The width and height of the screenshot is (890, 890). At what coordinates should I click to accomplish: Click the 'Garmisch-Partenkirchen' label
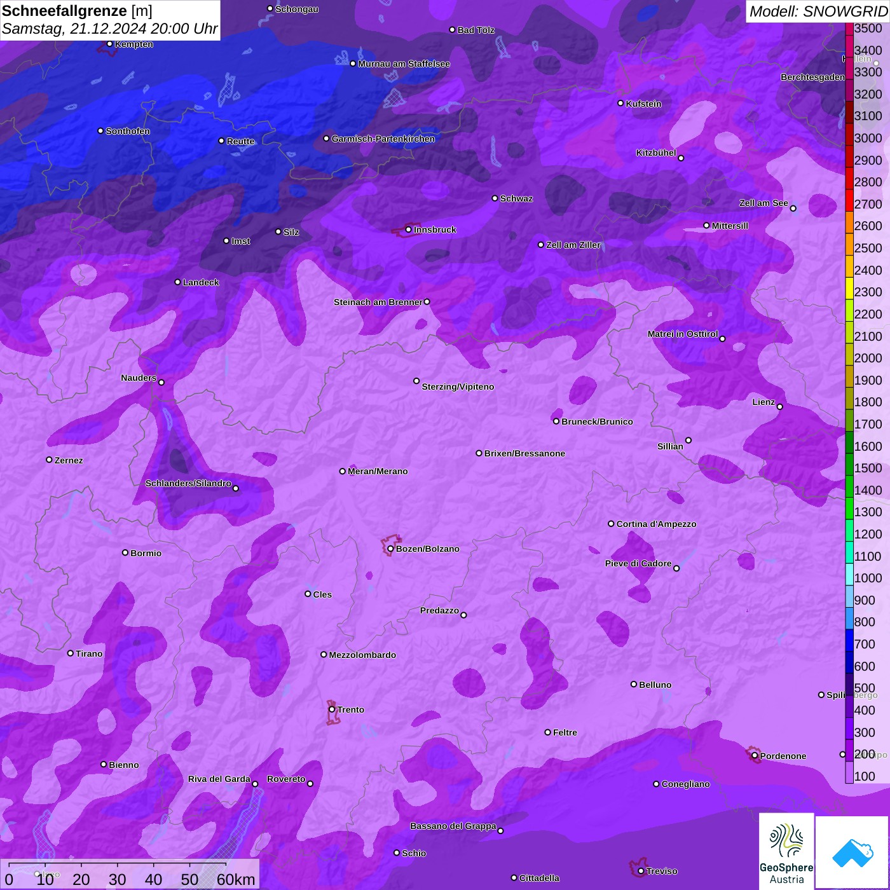[x=383, y=139]
